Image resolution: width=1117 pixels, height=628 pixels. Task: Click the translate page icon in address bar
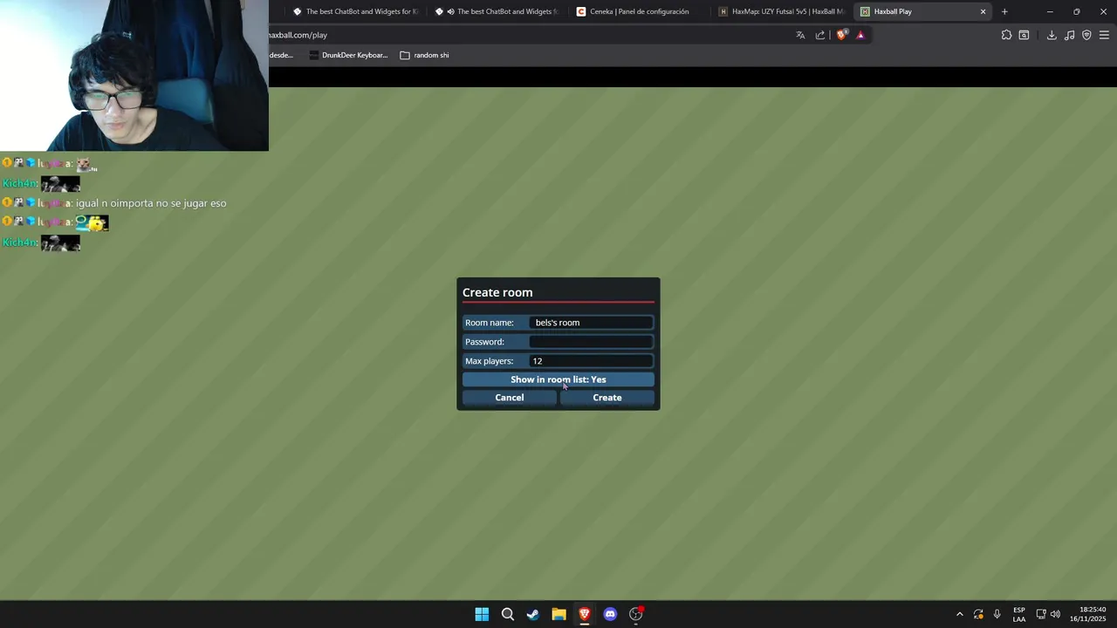coord(800,35)
